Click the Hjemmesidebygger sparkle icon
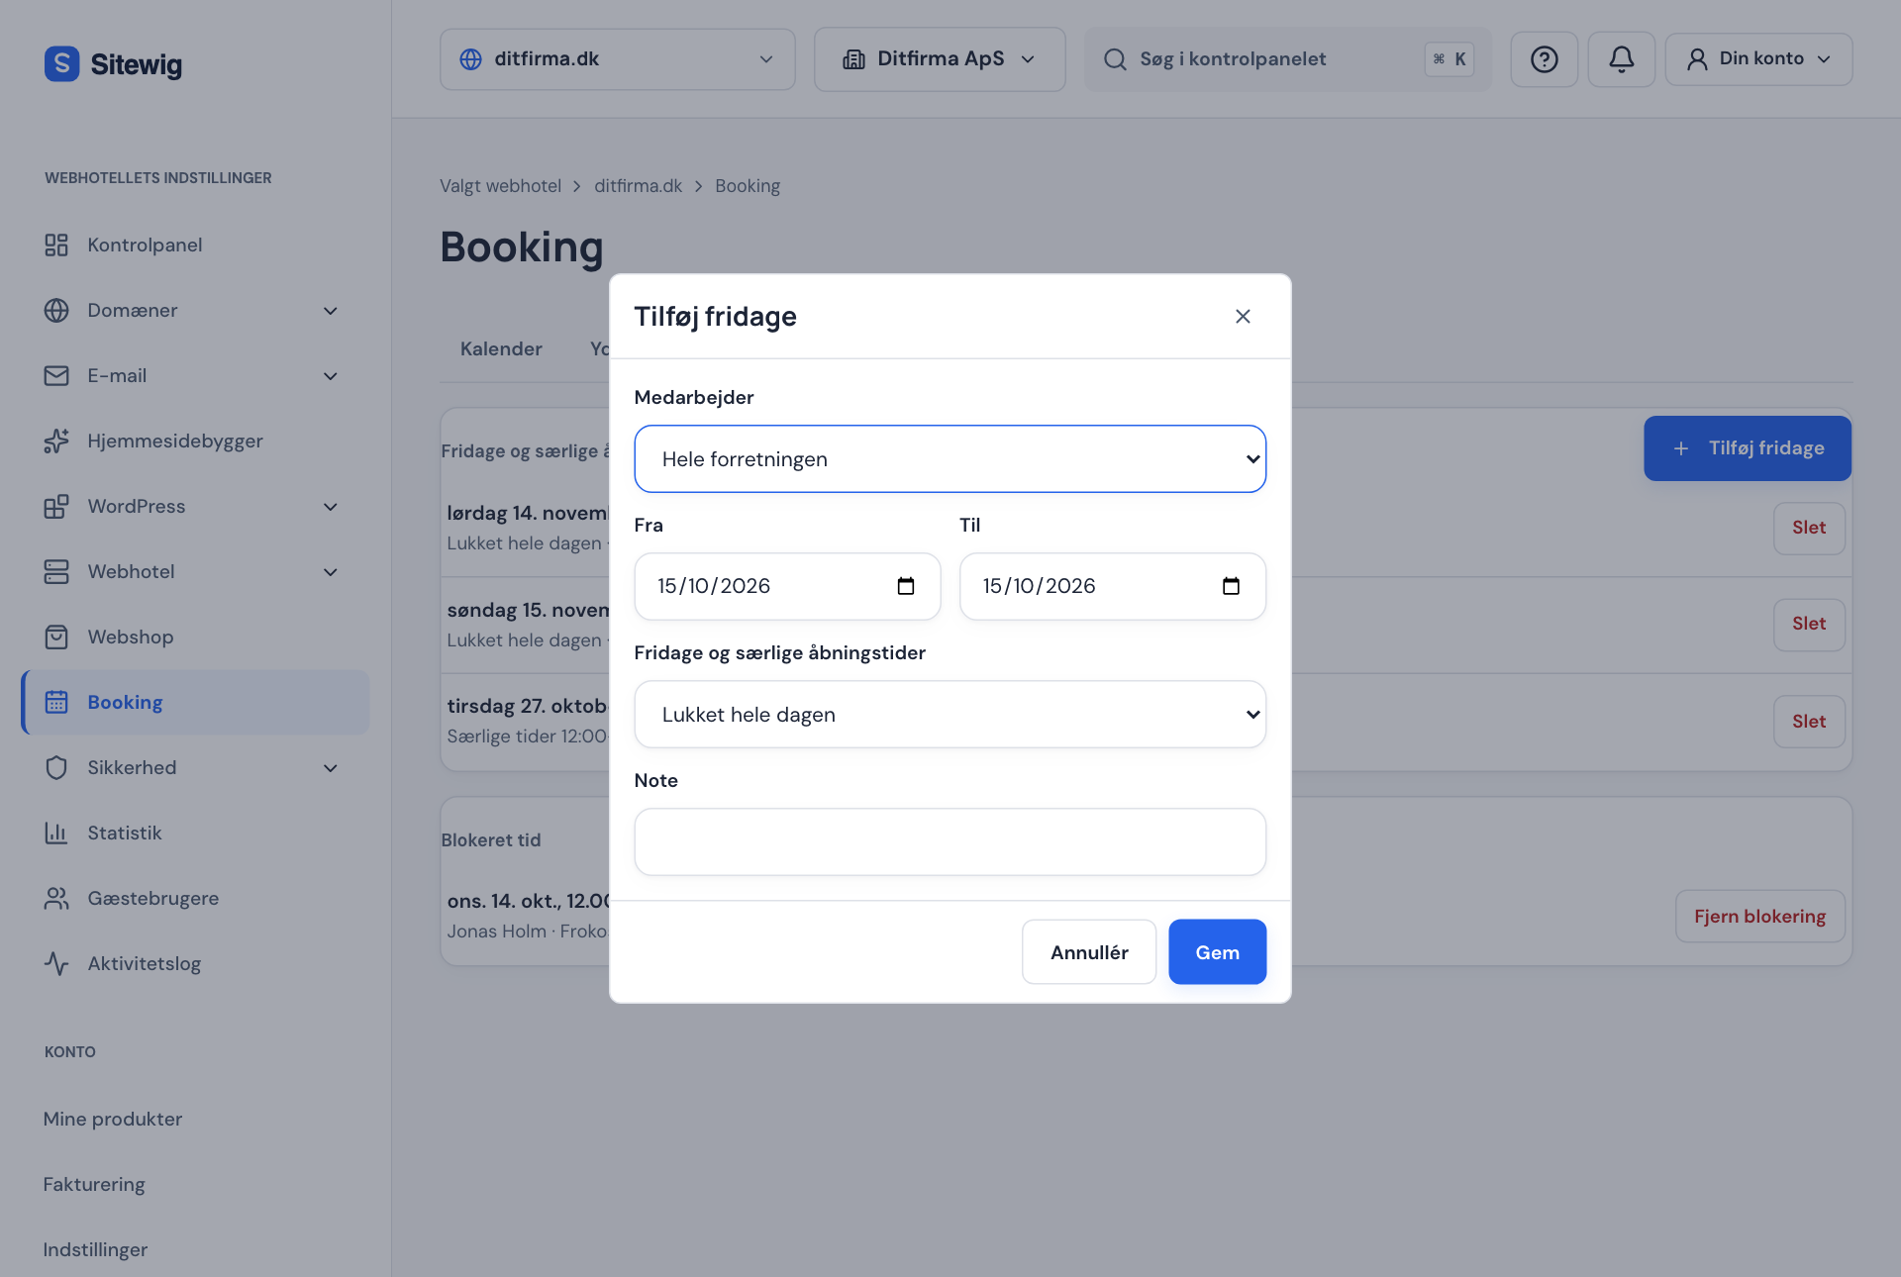The image size is (1901, 1277). coord(56,441)
